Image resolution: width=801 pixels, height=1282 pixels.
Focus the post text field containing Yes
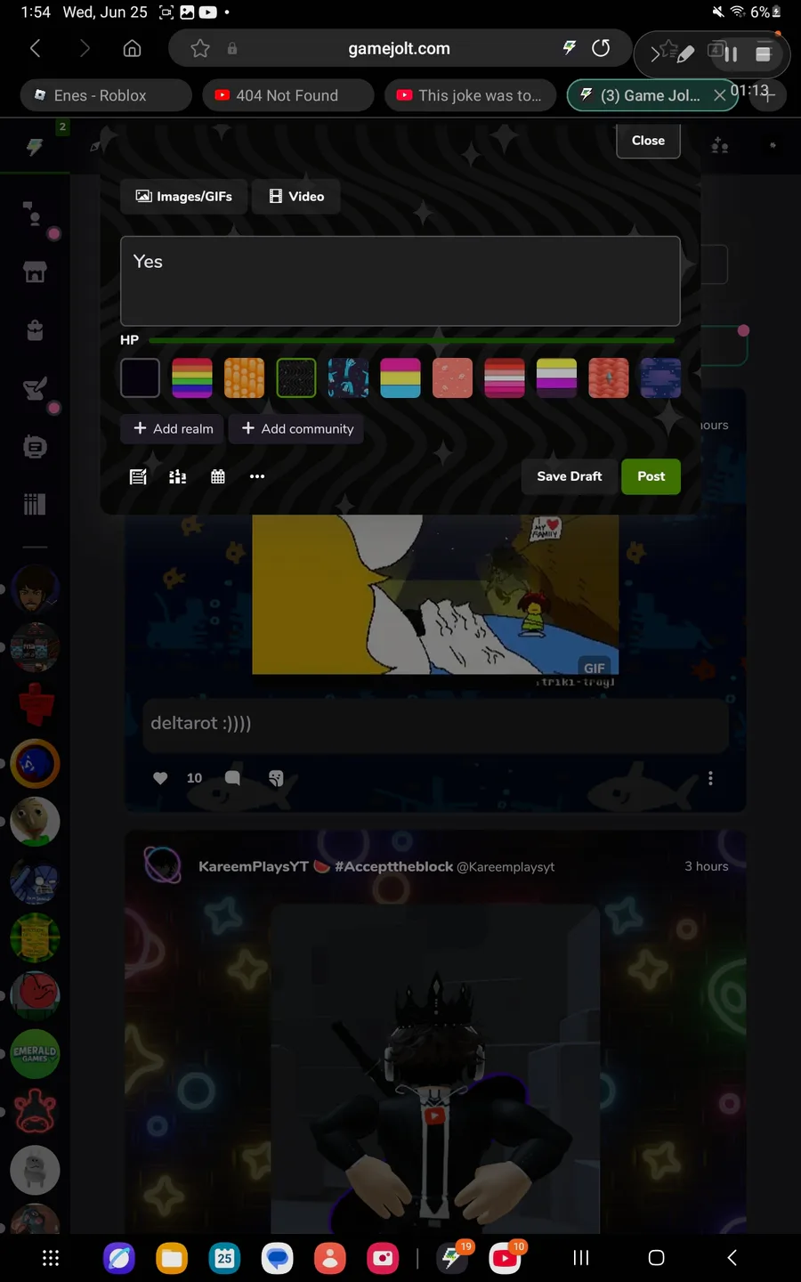400,281
